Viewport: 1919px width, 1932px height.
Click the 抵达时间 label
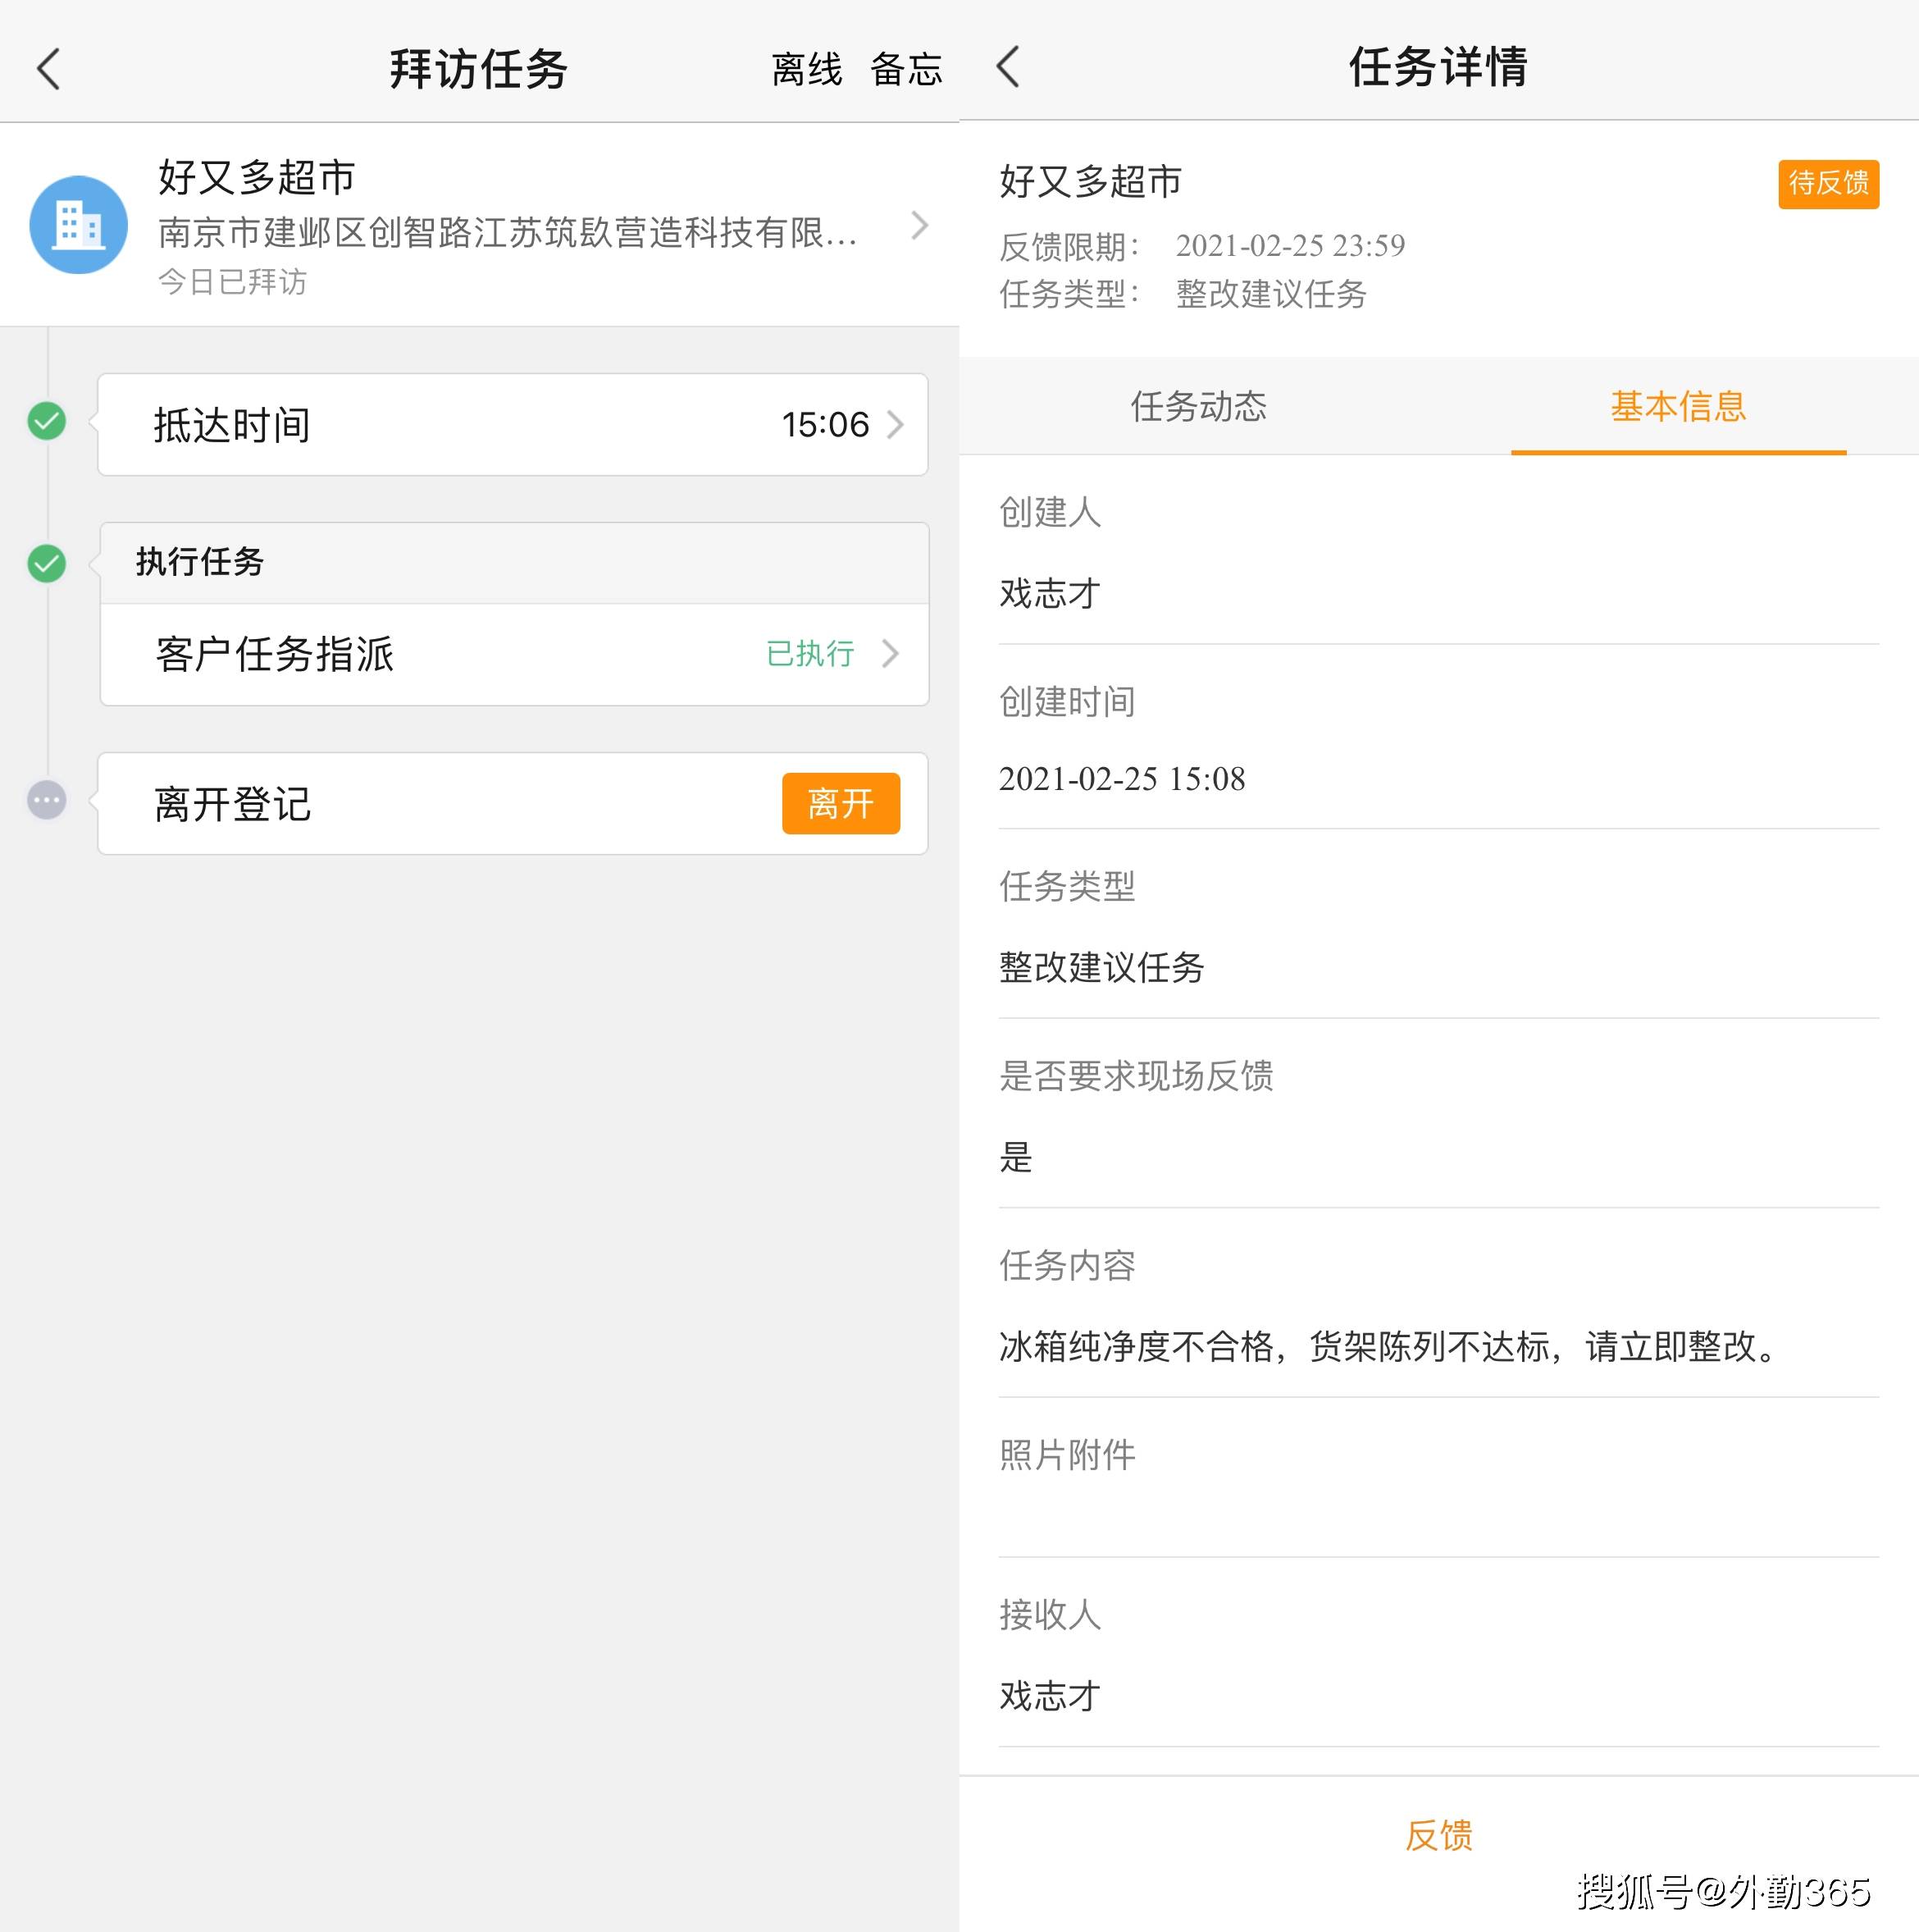pyautogui.click(x=231, y=425)
